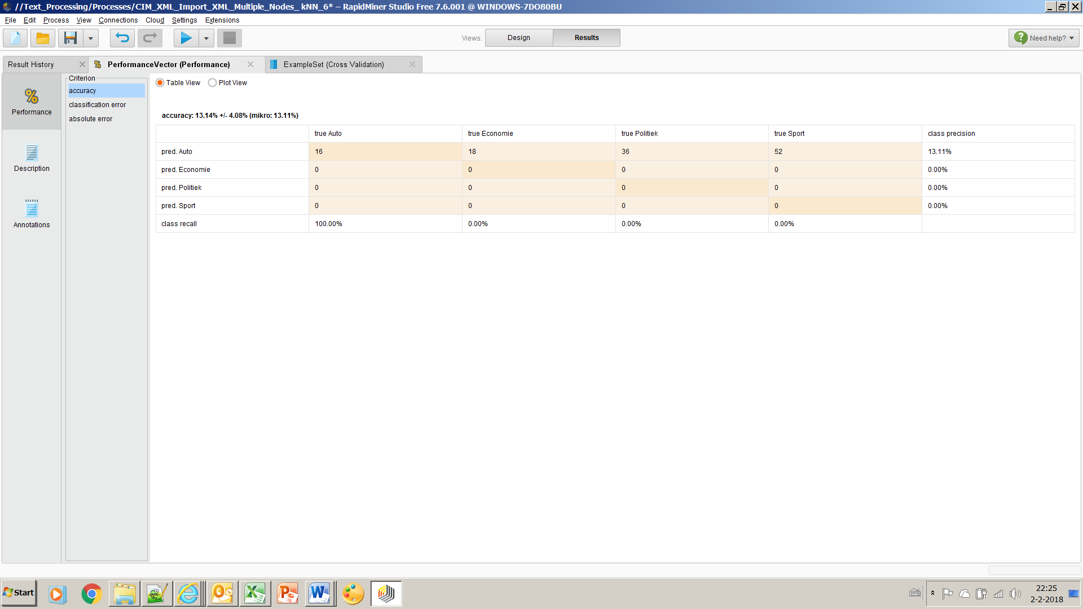This screenshot has height=609, width=1083.
Task: Expand the run options dropdown arrow
Action: point(206,38)
